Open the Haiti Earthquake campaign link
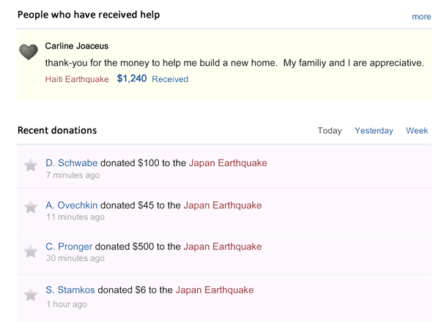 (77, 79)
